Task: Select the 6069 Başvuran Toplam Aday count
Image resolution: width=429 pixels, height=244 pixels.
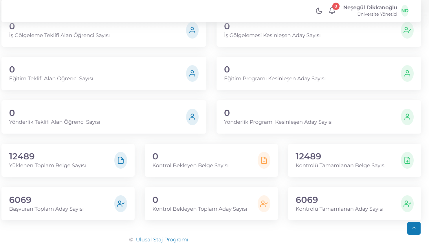Action: tap(20, 200)
